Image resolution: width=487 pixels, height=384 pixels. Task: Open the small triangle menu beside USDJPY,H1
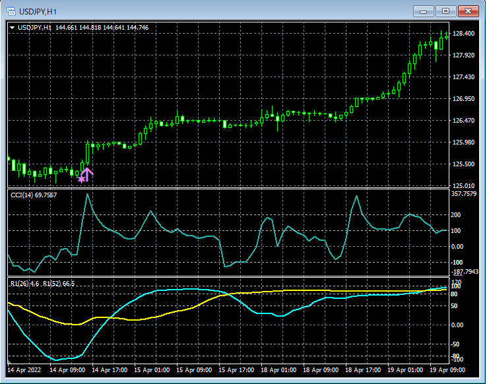12,28
